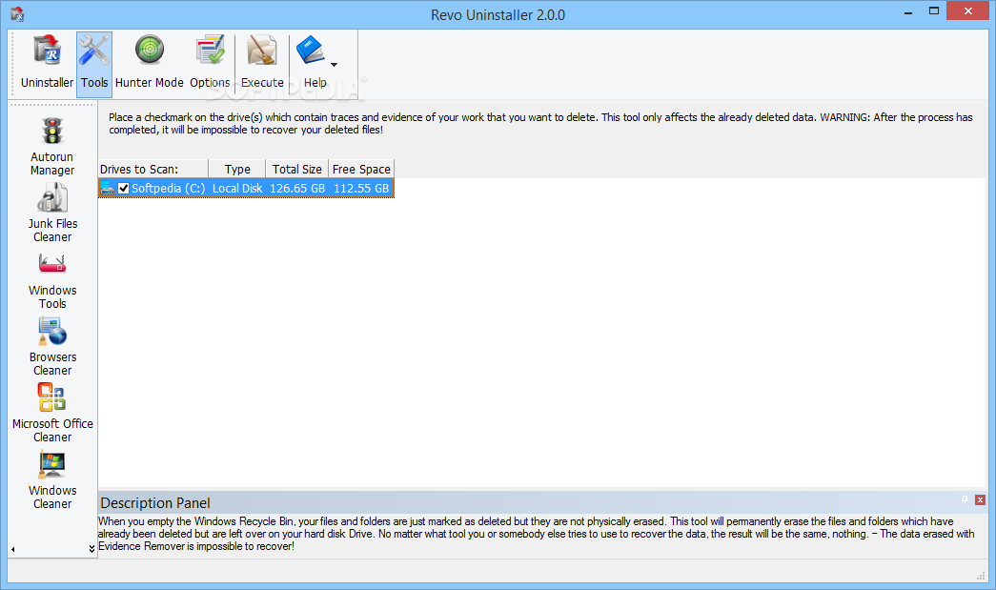Image resolution: width=996 pixels, height=590 pixels.
Task: Minimize the Revo Uninstaller window
Action: [908, 12]
